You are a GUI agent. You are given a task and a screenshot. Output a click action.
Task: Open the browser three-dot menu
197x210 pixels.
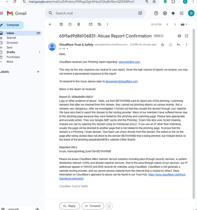pyautogui.click(x=193, y=2)
